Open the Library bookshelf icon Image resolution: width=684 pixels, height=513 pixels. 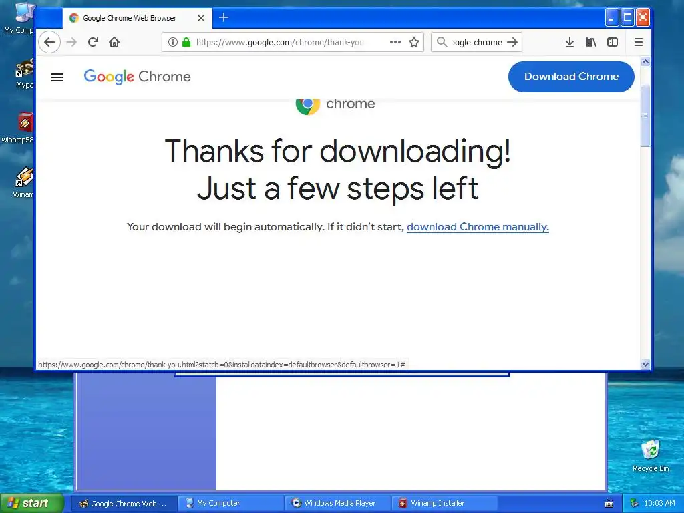click(591, 42)
